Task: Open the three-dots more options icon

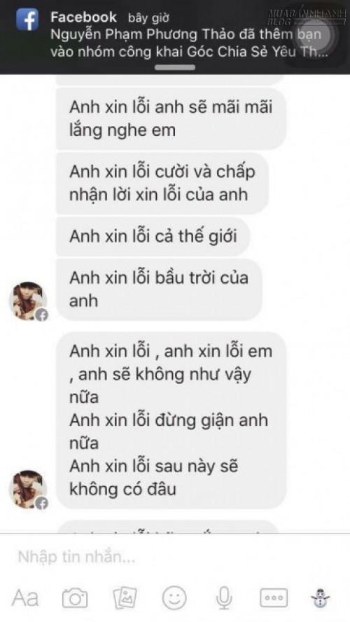Action: point(274,597)
